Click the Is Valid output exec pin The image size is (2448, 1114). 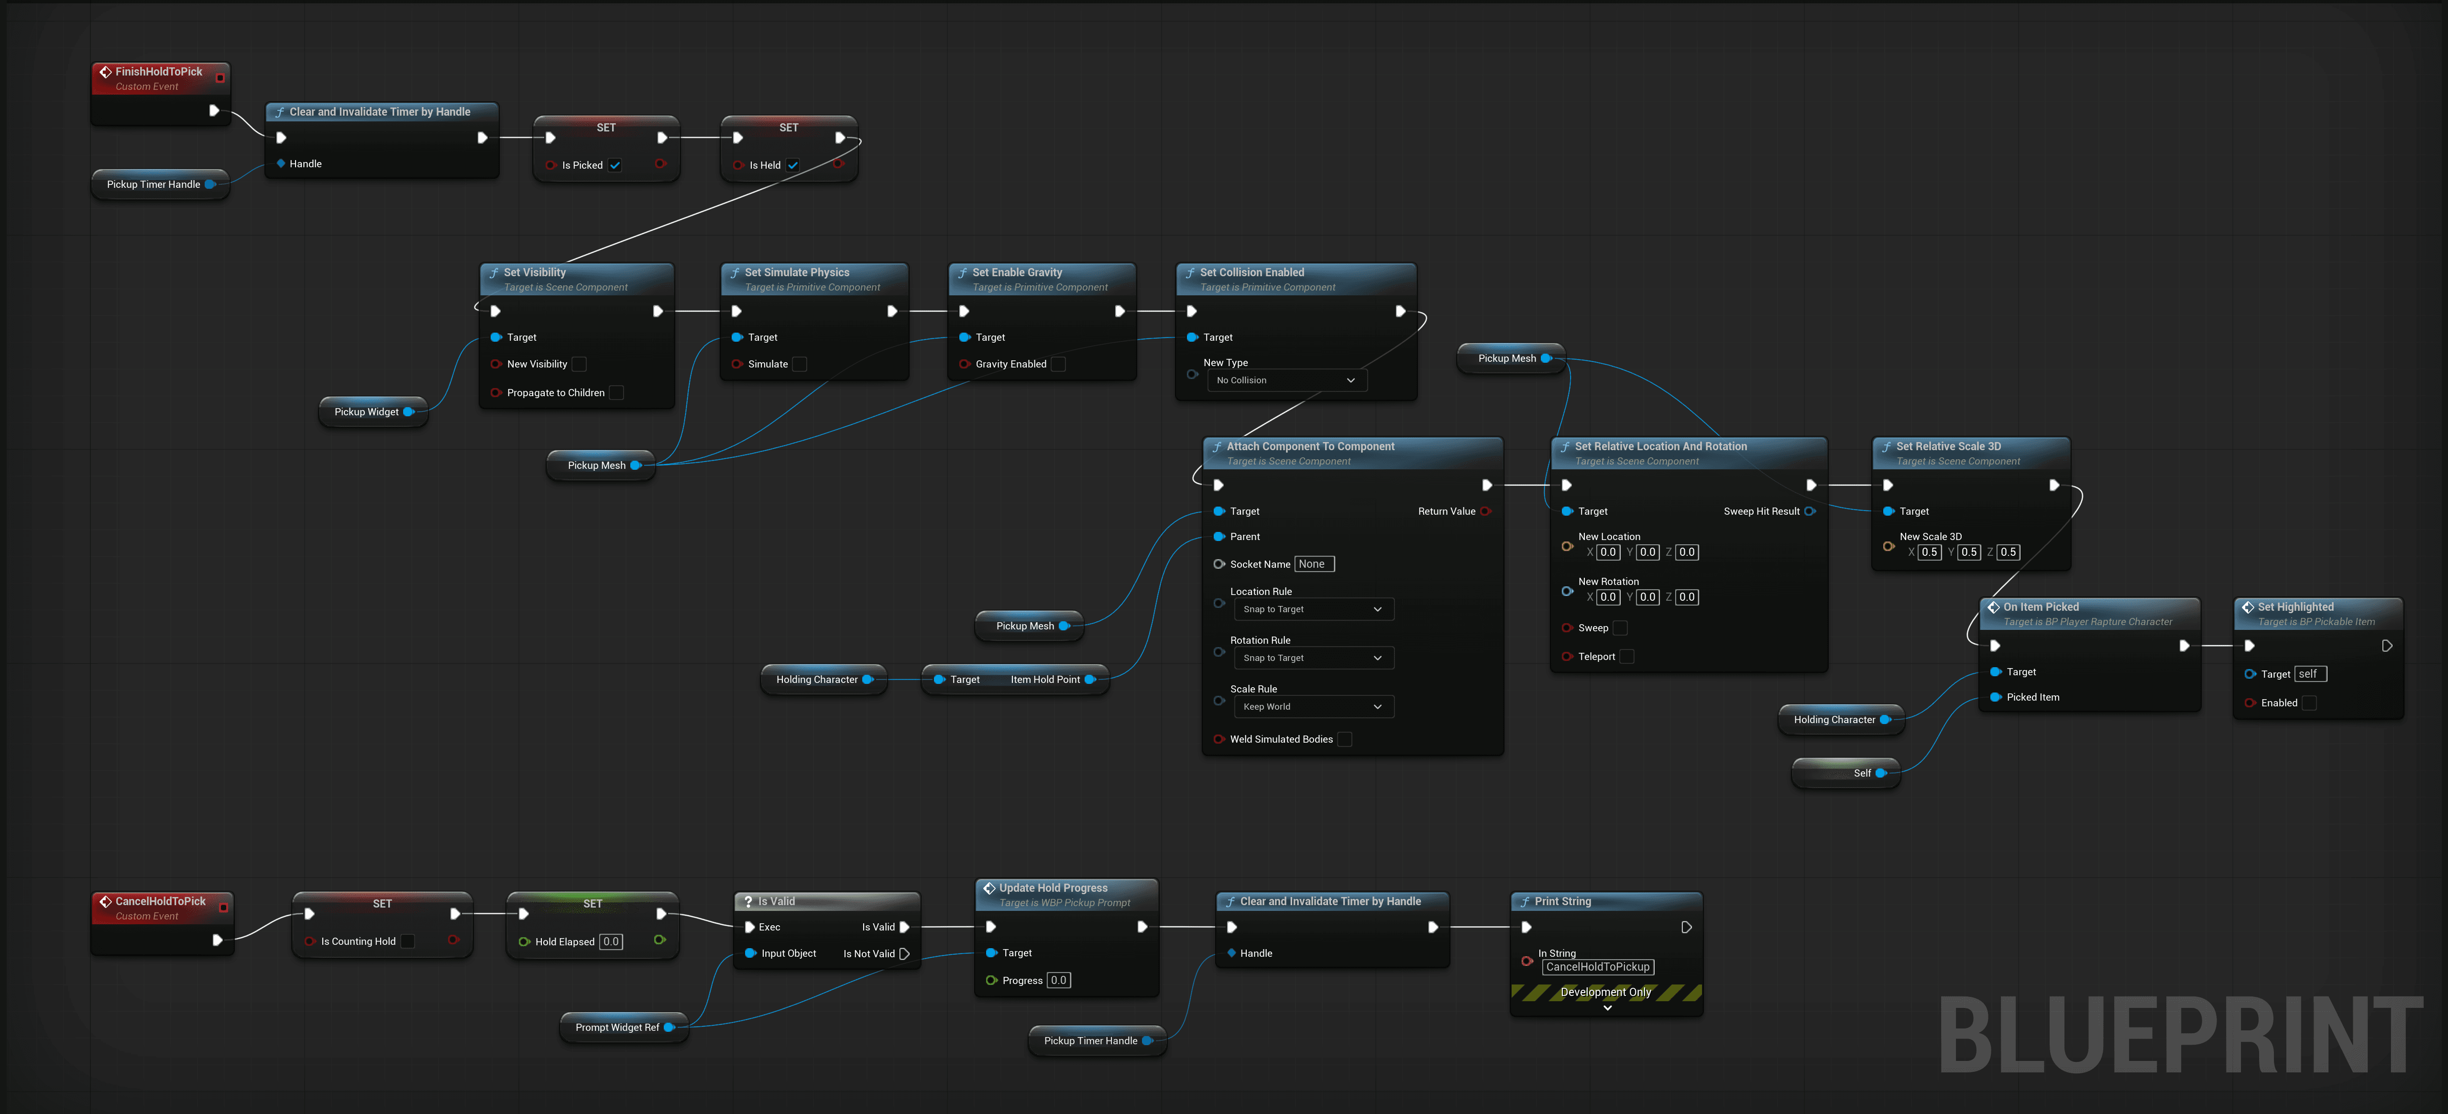pos(905,927)
